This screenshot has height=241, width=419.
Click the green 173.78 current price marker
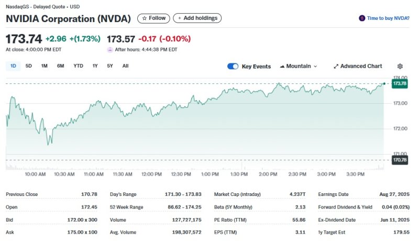coord(400,84)
